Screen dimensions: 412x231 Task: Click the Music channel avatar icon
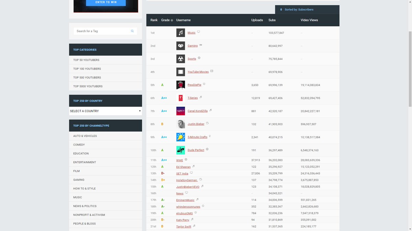[181, 33]
